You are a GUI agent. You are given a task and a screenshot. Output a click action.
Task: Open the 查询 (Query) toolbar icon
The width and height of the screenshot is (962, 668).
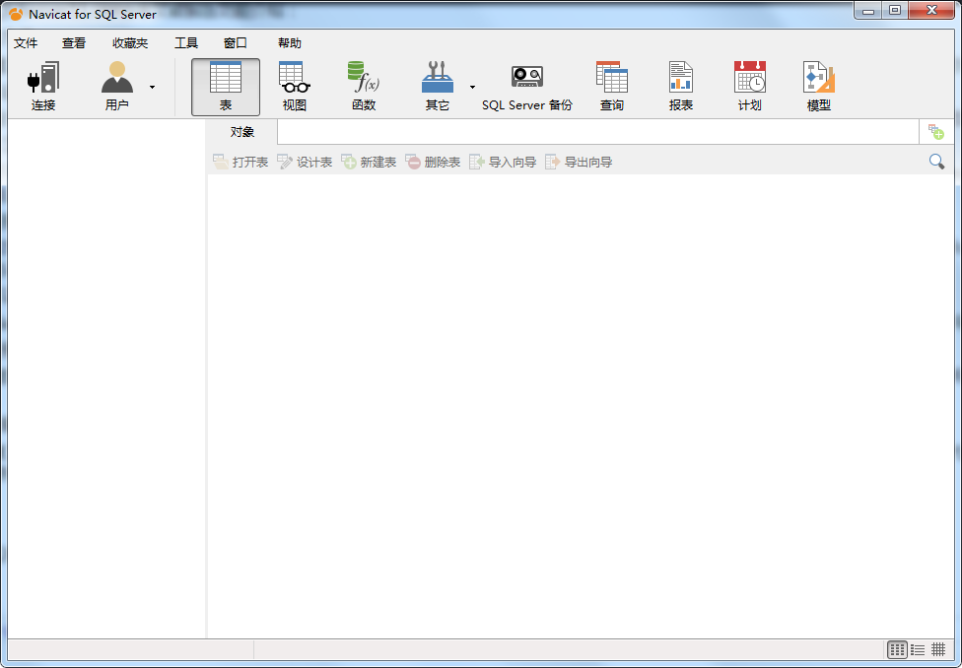click(611, 86)
